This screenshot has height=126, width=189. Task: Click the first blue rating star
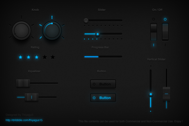point(20,57)
